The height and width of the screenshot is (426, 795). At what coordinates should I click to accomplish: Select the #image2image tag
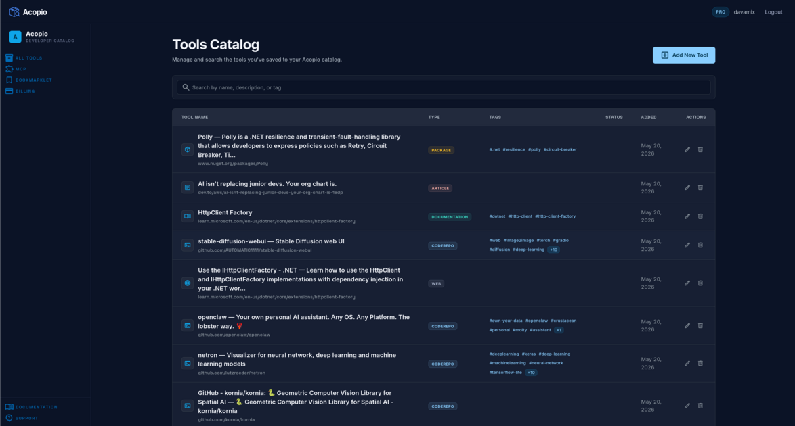[x=518, y=241]
